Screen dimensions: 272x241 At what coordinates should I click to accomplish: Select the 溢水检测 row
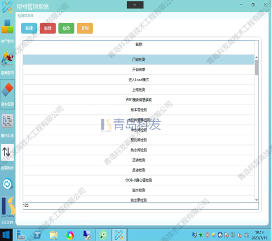click(139, 190)
